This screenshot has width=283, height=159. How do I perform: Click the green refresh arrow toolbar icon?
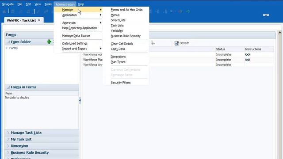188,11
